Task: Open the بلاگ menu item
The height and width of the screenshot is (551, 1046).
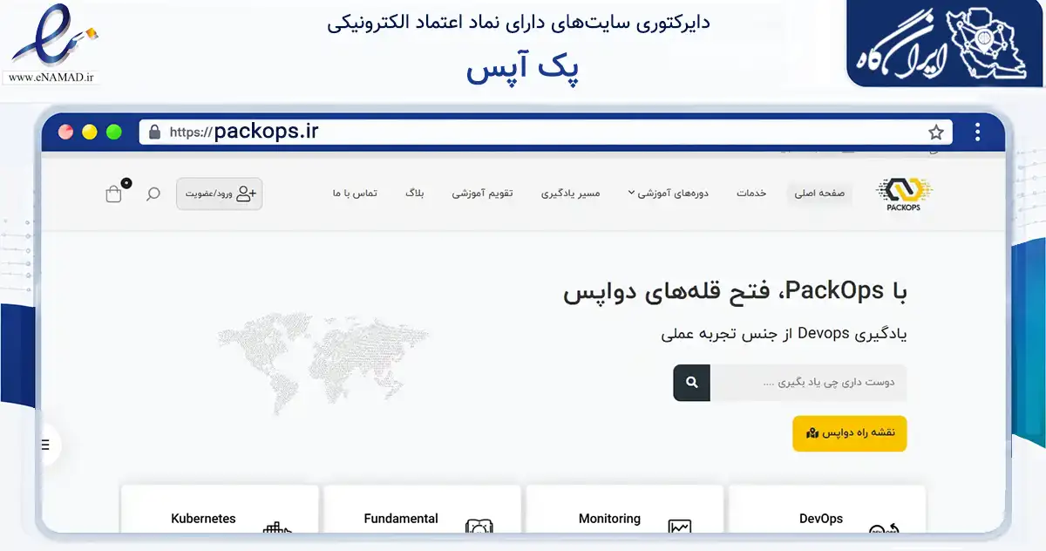Action: [x=414, y=194]
